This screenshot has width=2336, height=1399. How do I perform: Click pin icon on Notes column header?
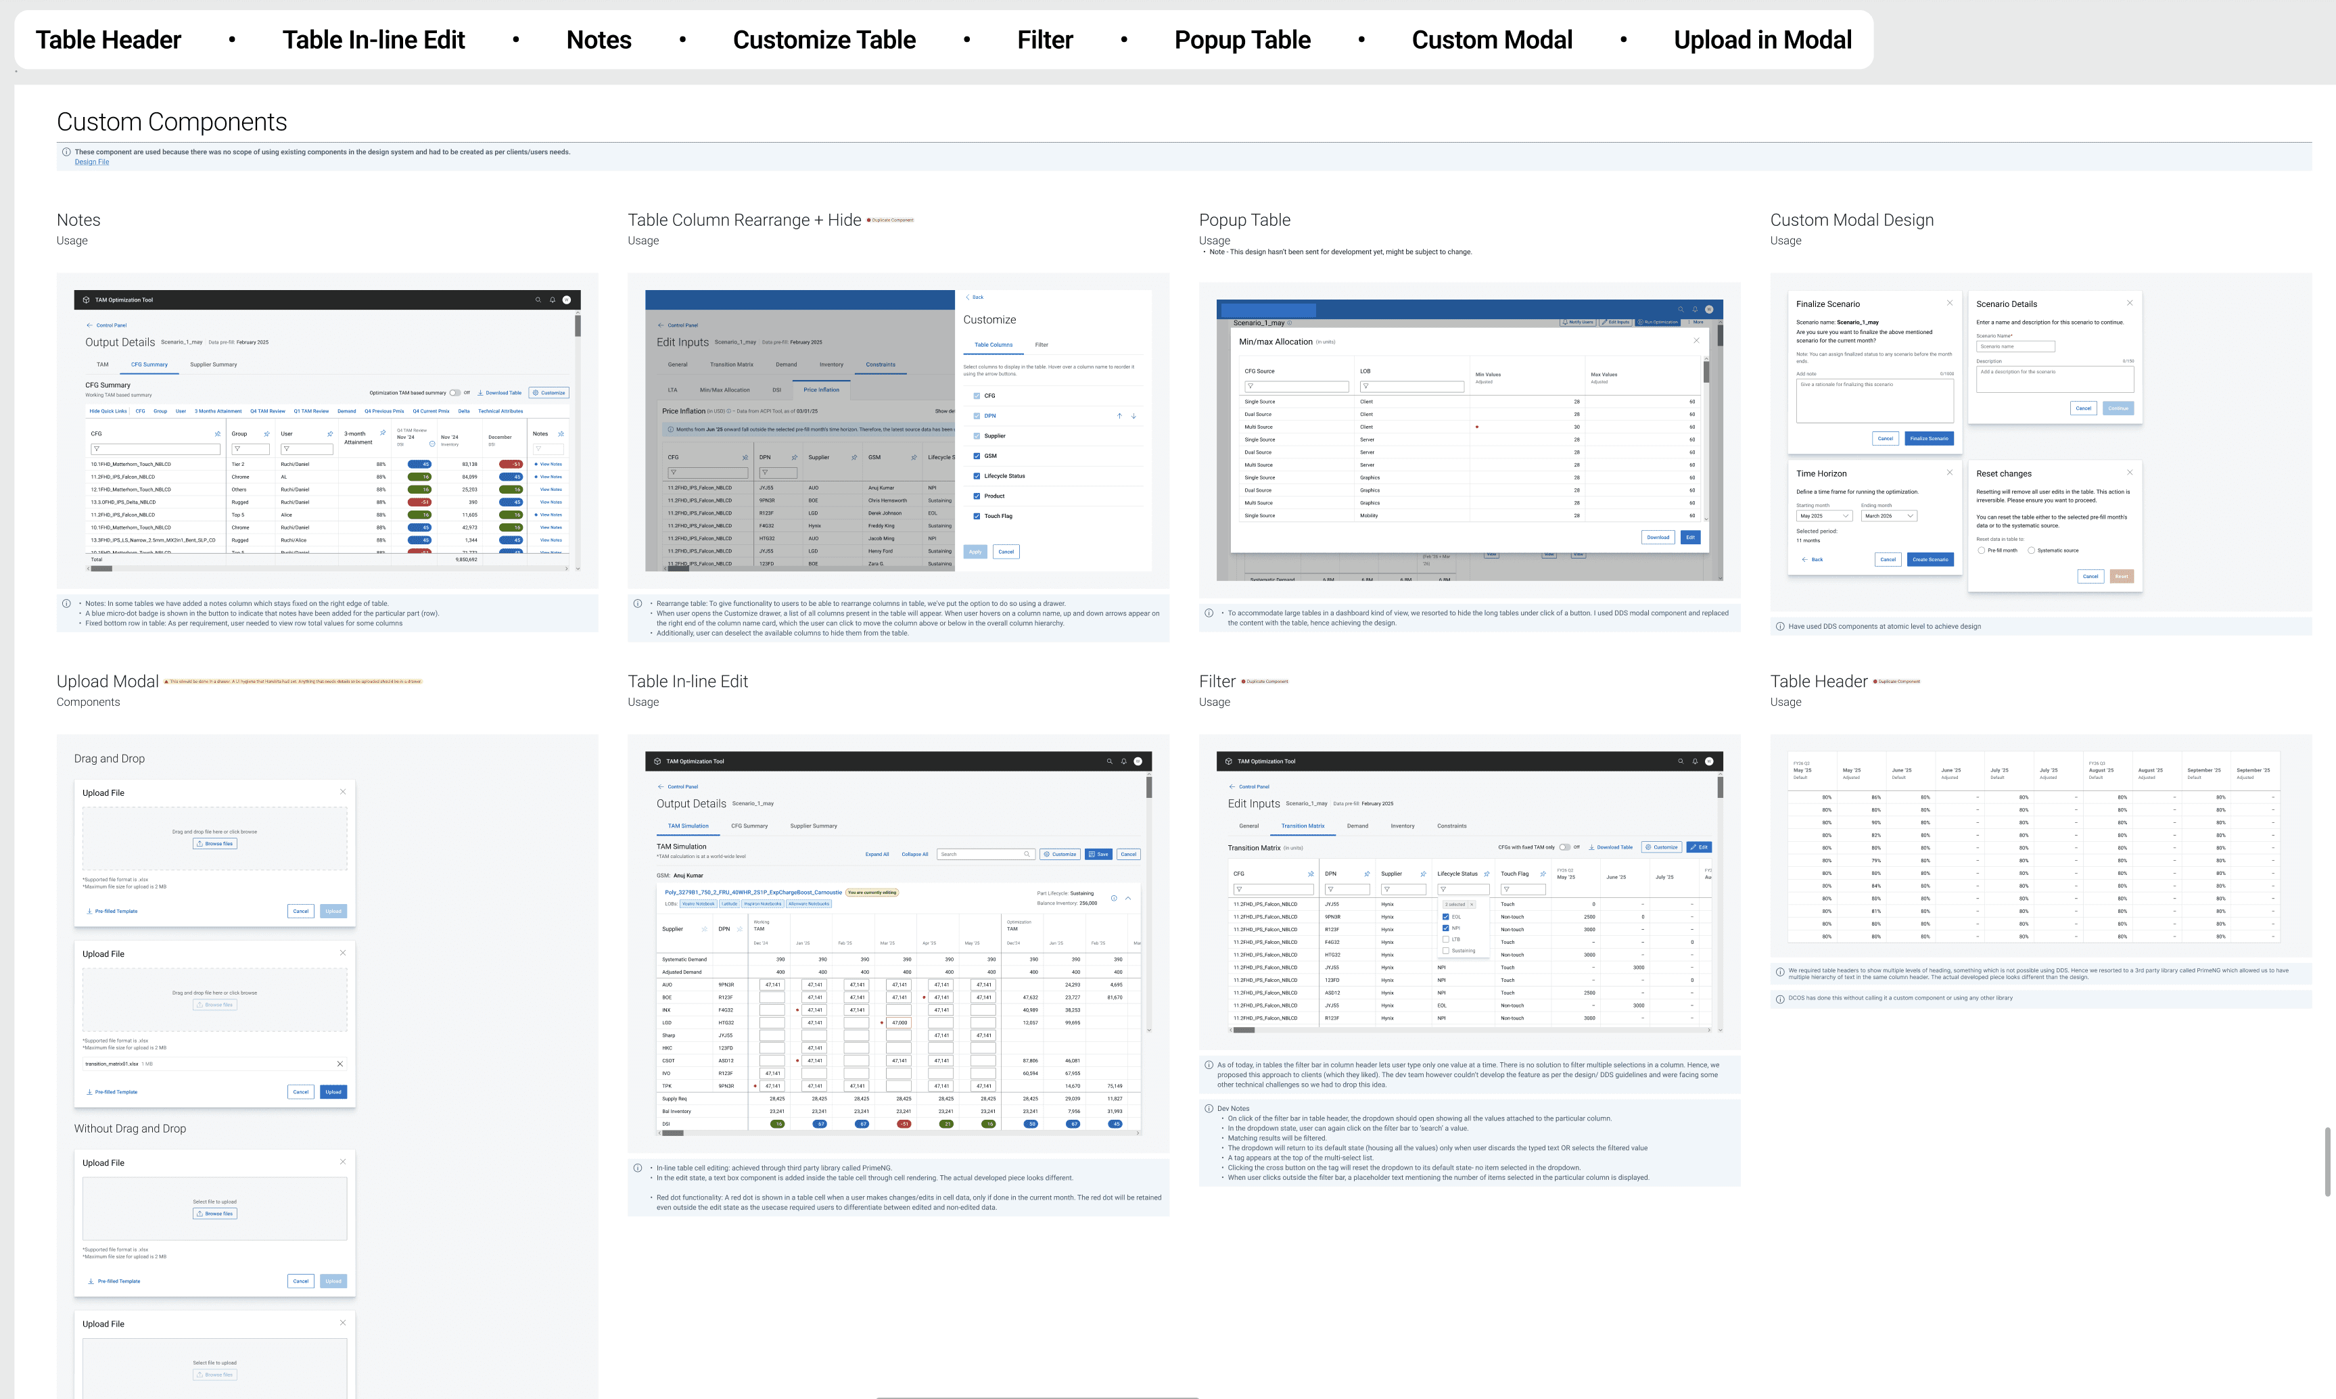tap(561, 433)
